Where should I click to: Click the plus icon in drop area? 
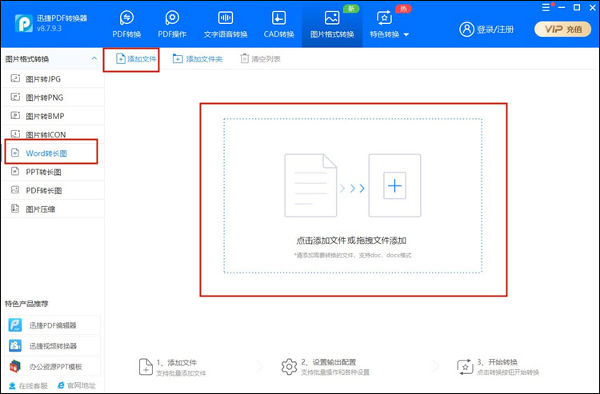coord(394,185)
